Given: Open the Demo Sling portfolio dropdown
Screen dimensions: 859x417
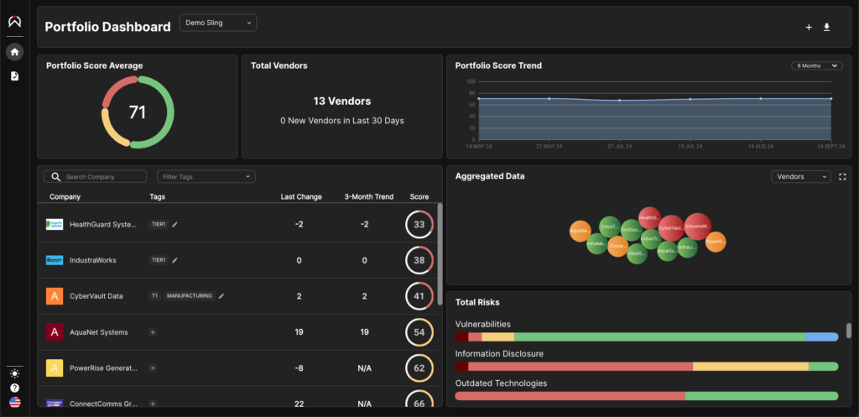Looking at the screenshot, I should tap(218, 23).
